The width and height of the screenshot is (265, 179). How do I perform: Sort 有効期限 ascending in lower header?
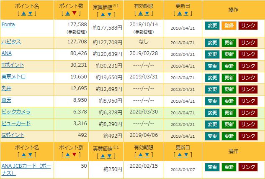pos(140,155)
